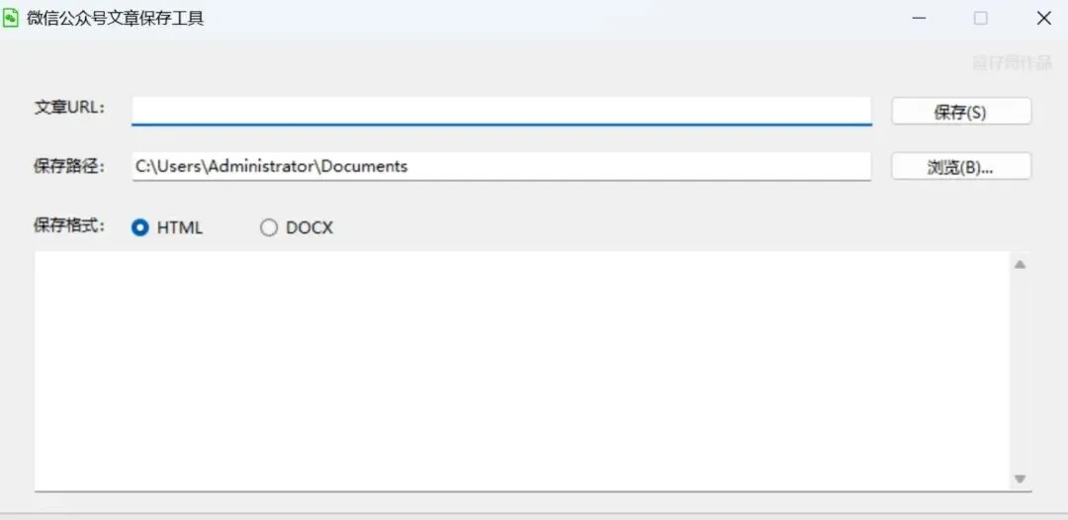The image size is (1068, 520).
Task: Open the 浏览(B)... folder browse dialog
Action: coord(961,167)
